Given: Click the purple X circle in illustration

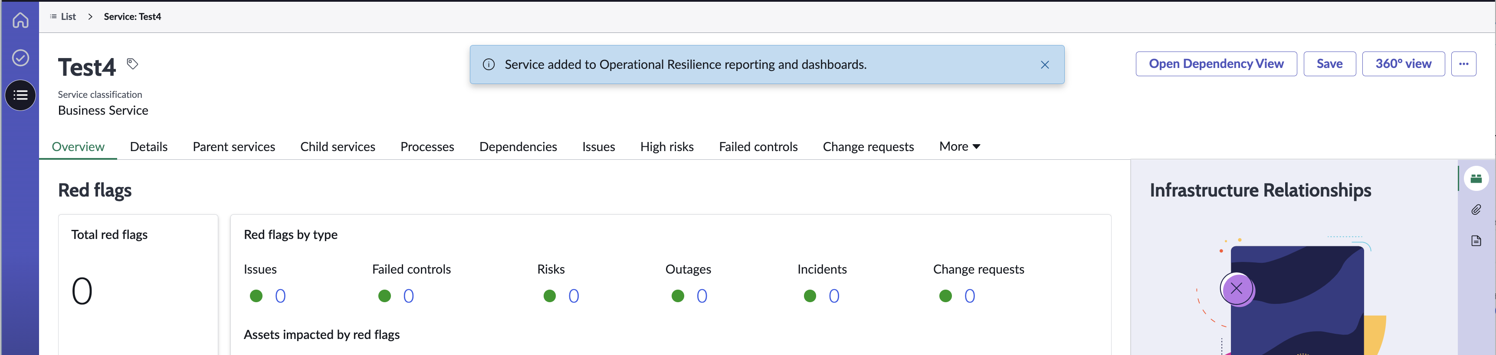Looking at the screenshot, I should point(1237,288).
